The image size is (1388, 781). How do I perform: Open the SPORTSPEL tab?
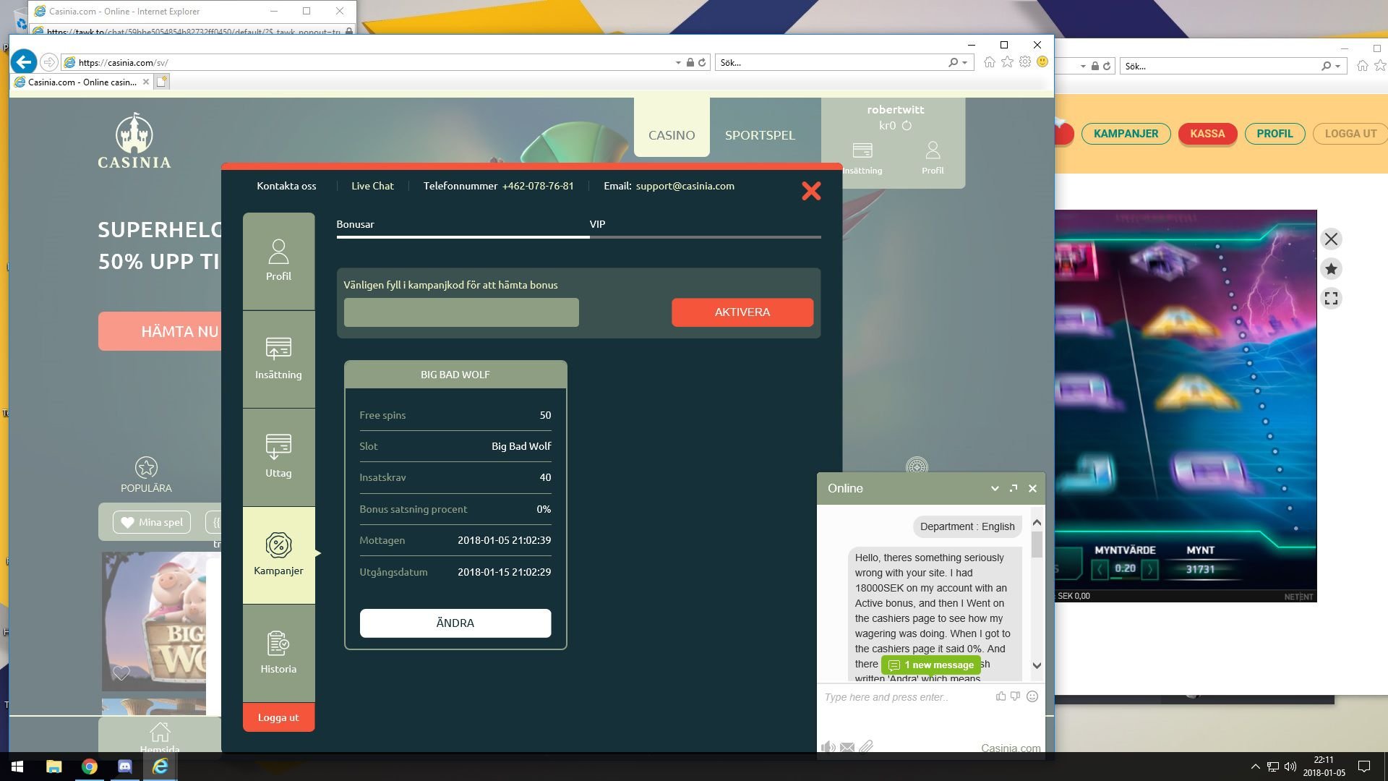point(760,135)
